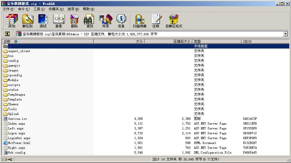Sort by Size (大小) column header
291x163 pixels.
coord(119,41)
